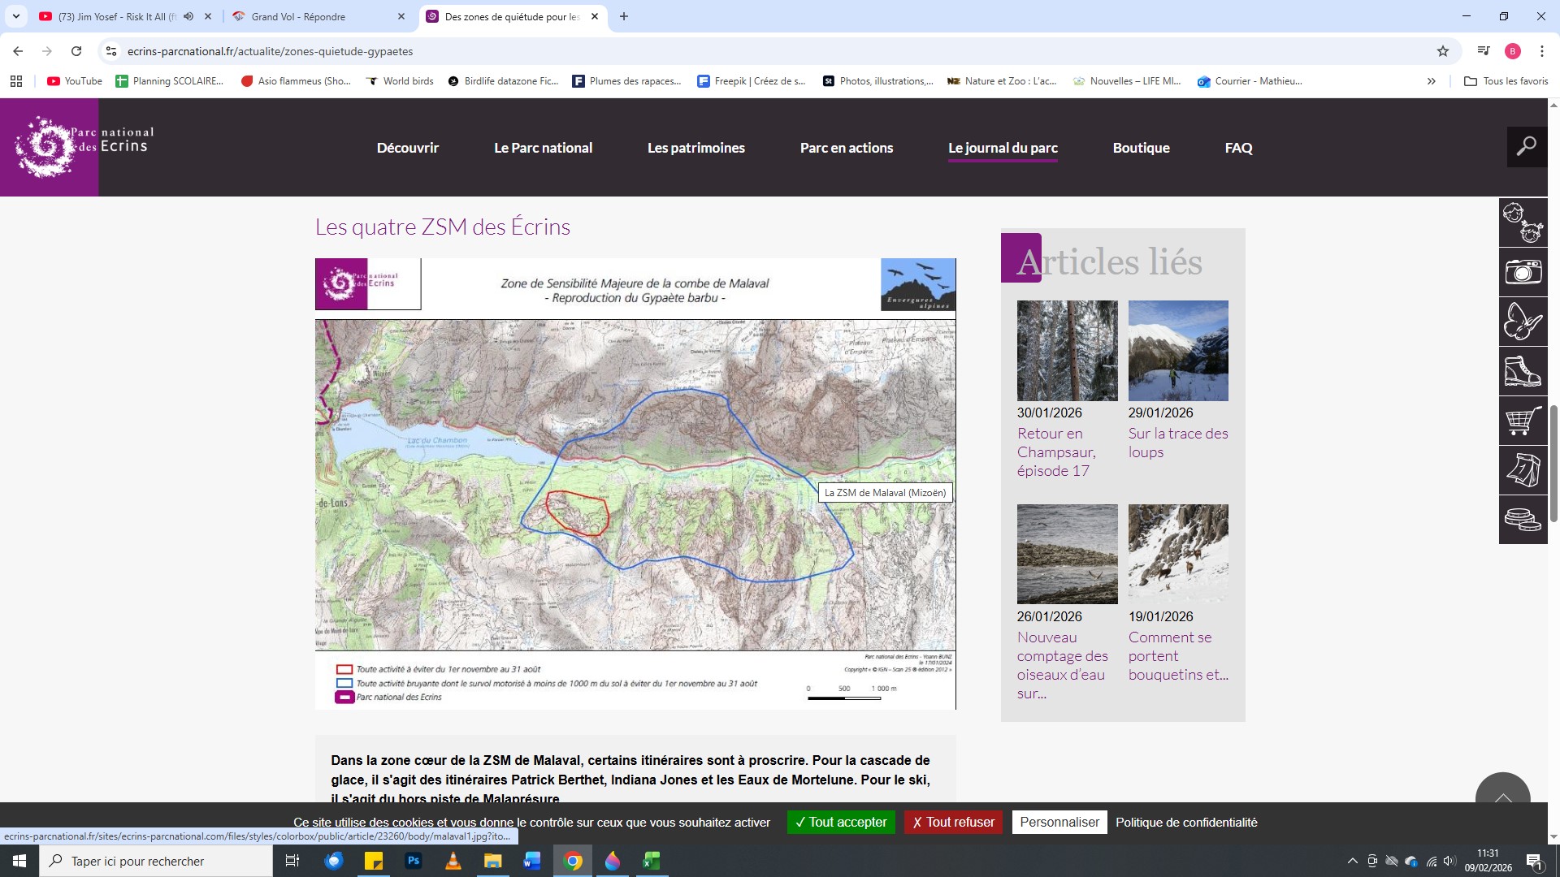The width and height of the screenshot is (1560, 877).
Task: Open the camera photo icon in sidebar
Action: point(1523,272)
